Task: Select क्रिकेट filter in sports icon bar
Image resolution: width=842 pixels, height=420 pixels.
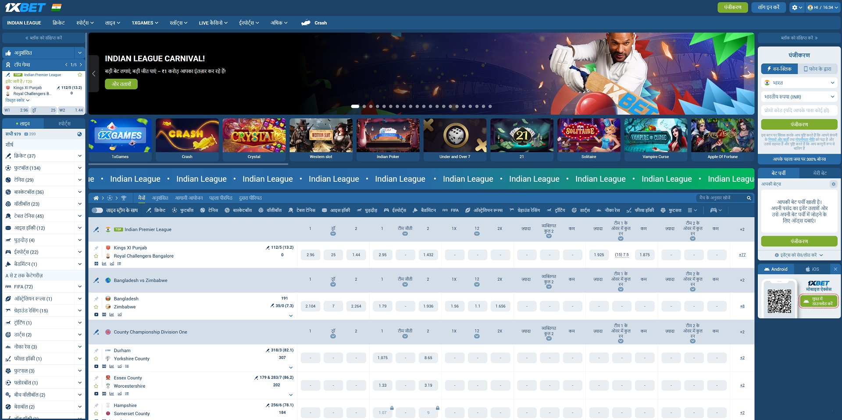Action: 156,210
